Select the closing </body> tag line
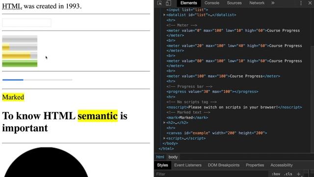314x177 pixels. pos(170,144)
